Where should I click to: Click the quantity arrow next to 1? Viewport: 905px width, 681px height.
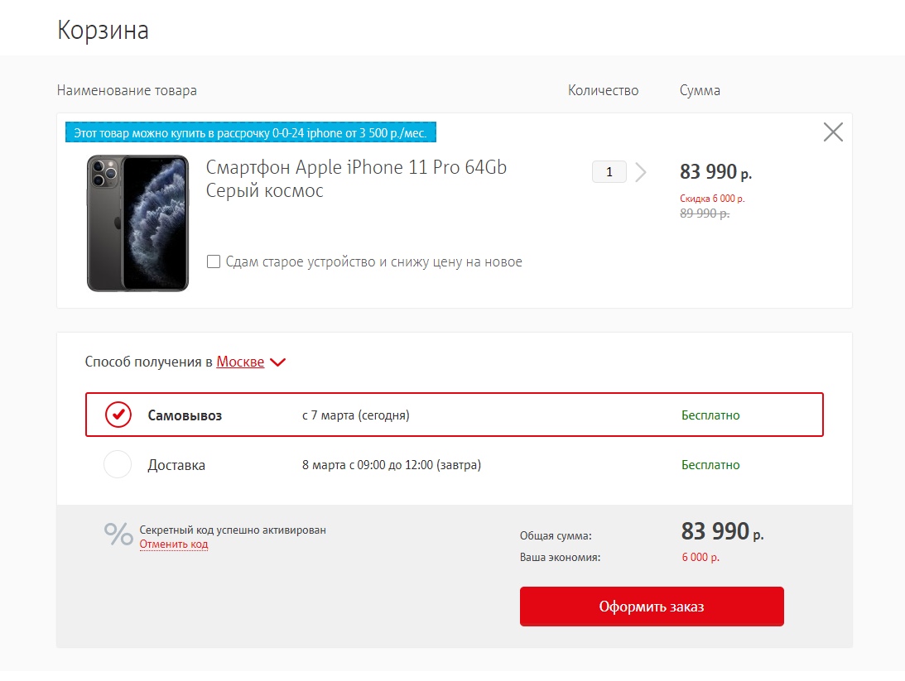pyautogui.click(x=641, y=172)
